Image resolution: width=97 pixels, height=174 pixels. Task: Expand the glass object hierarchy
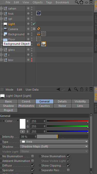coord(1,50)
